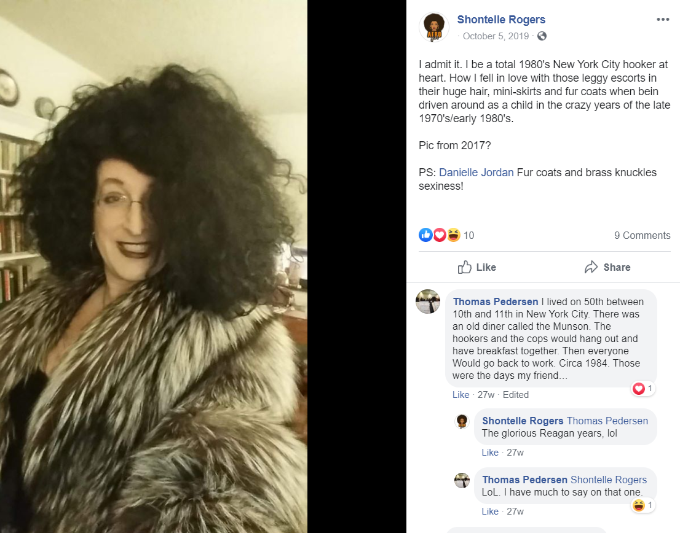Show who reacted via the 10 count
This screenshot has width=680, height=533.
tap(468, 236)
